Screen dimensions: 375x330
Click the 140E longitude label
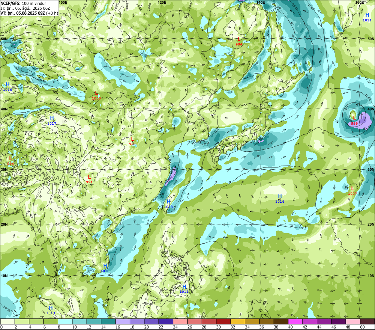(x=261, y=2)
